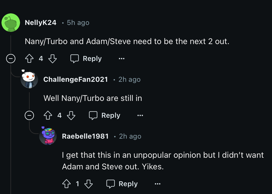Viewport: 272px width, 194px height.
Task: Reply to ChallengeFan2021's comment
Action: click(x=105, y=115)
